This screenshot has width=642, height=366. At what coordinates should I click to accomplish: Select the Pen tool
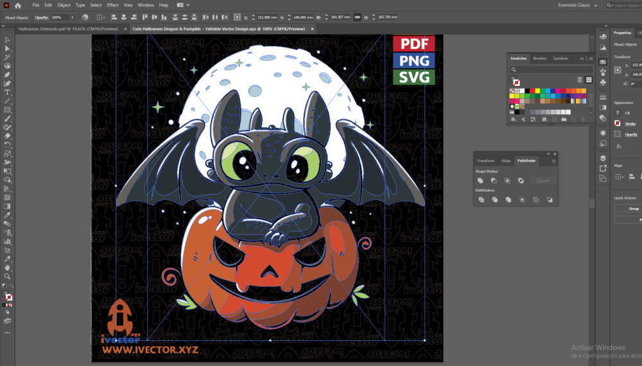coord(7,75)
